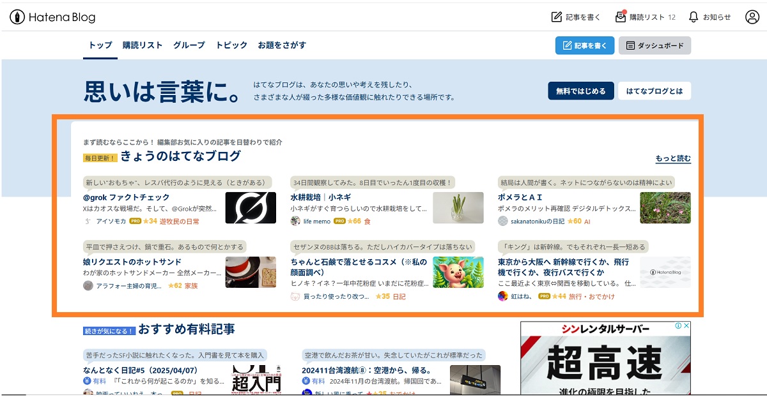
Task: Click the 有料 yen icon on なんとなく日記#5
Action: tap(88, 381)
